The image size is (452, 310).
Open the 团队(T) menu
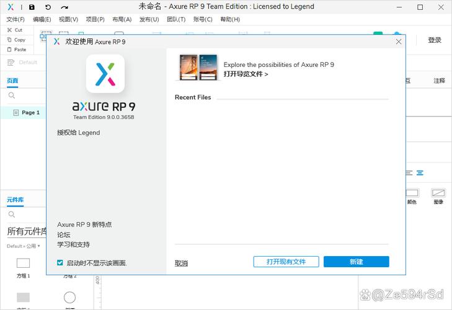176,19
